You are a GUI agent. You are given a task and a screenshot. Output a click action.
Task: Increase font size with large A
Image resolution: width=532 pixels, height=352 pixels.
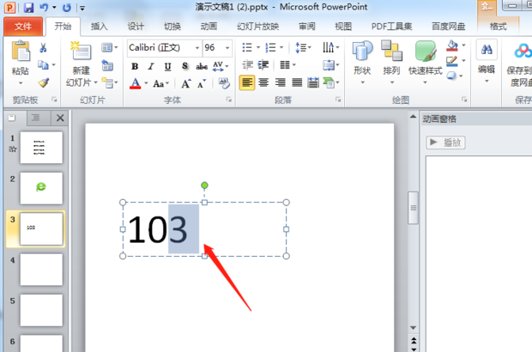click(x=186, y=83)
